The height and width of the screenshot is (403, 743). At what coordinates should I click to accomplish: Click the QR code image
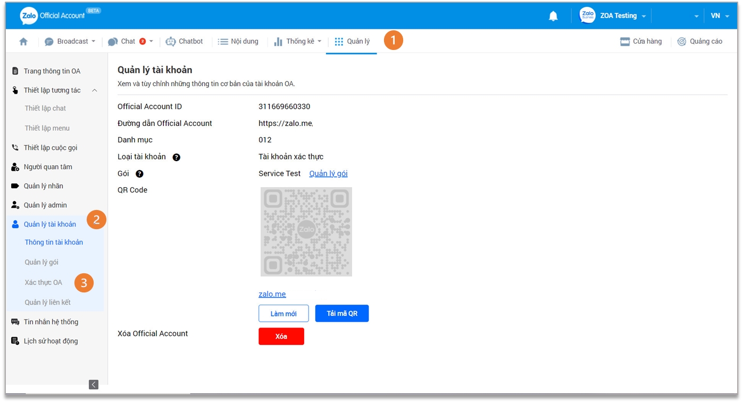(306, 232)
